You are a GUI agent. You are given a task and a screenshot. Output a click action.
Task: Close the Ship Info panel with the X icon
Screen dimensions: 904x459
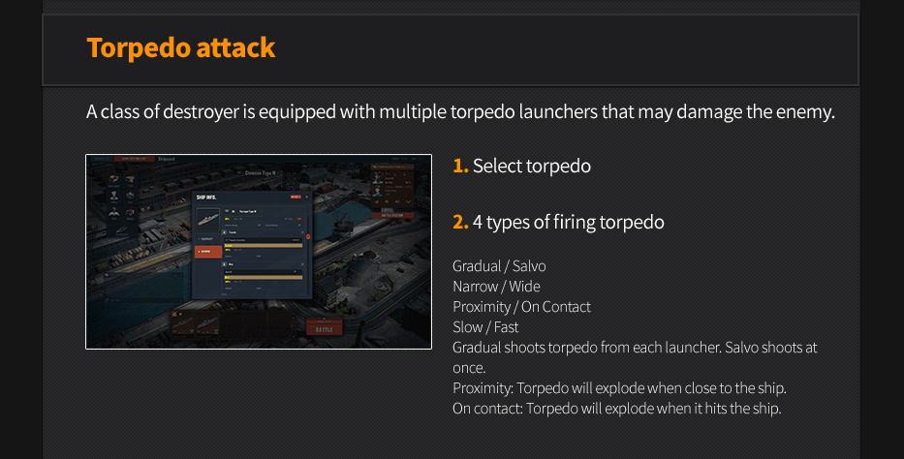306,197
